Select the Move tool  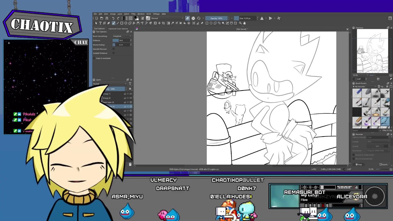(159, 23)
